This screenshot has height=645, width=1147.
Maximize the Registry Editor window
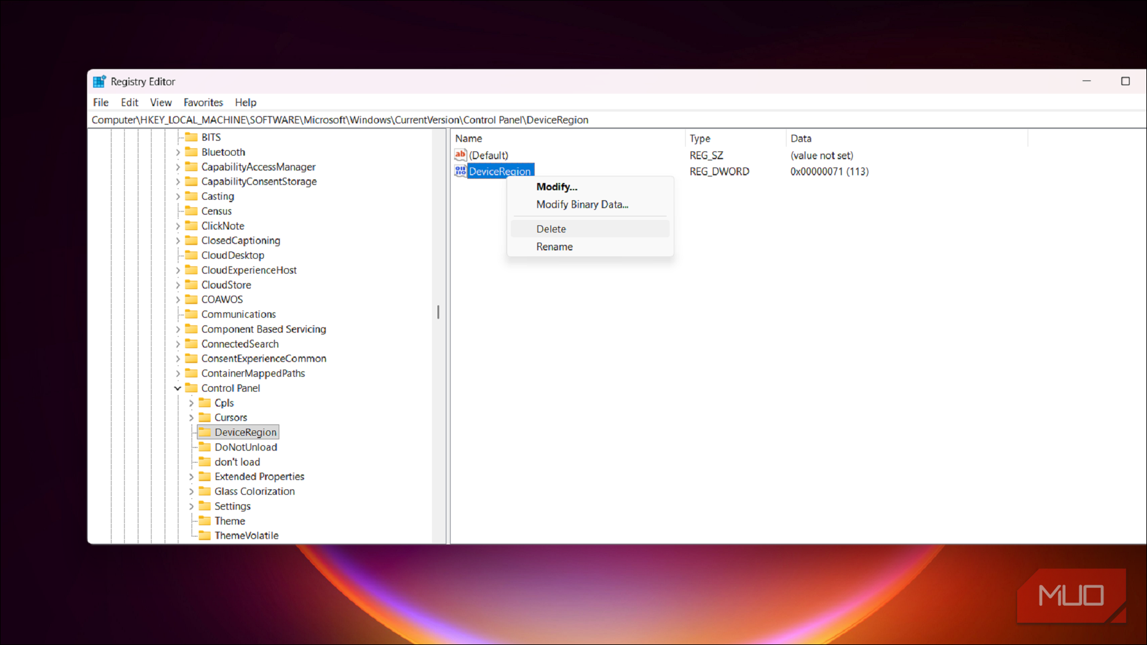point(1126,81)
